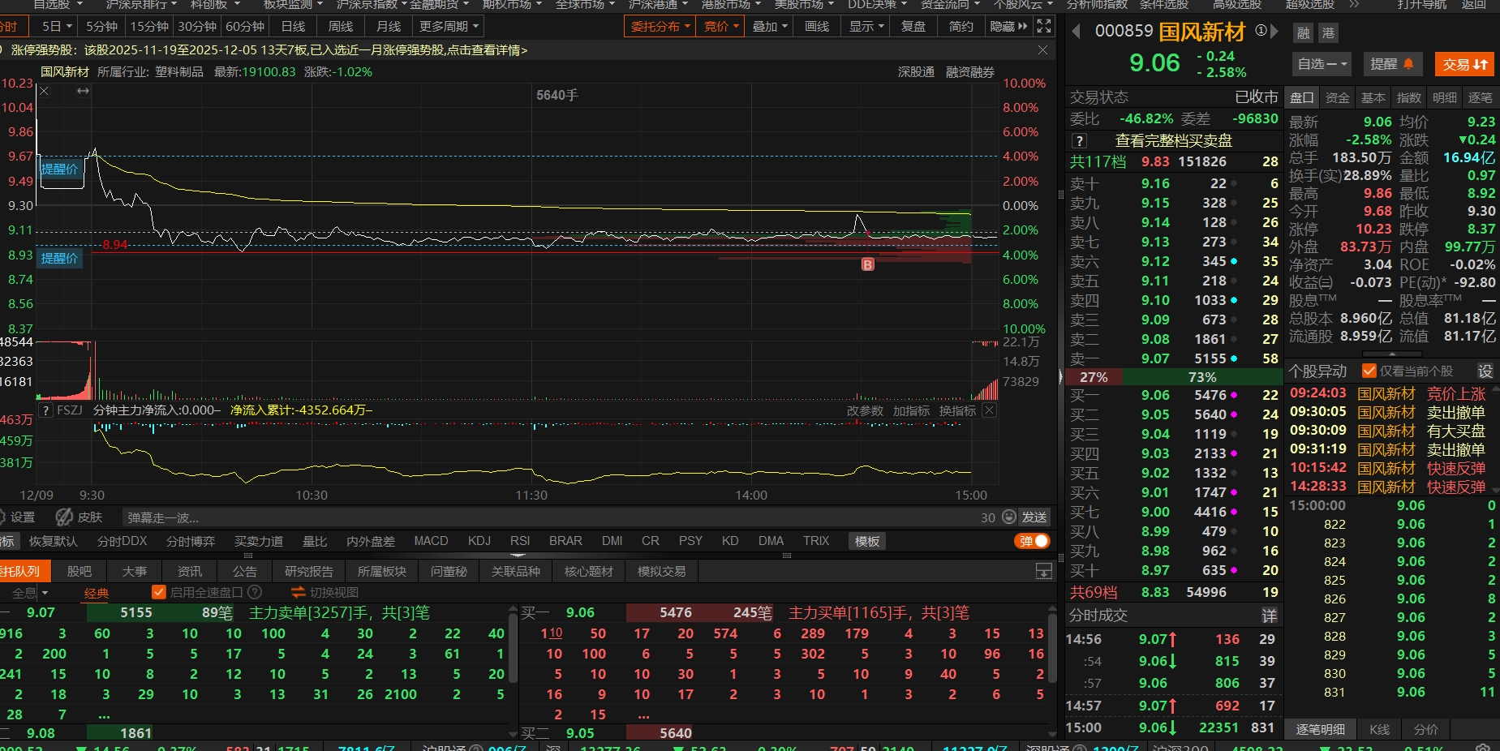Viewport: 1500px width, 751px height.
Task: Open the orange 交易 trade button
Action: [x=1464, y=64]
